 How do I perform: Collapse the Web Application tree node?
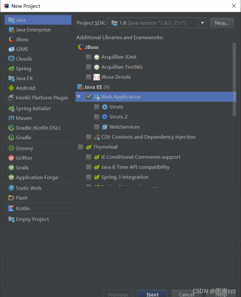[79, 97]
